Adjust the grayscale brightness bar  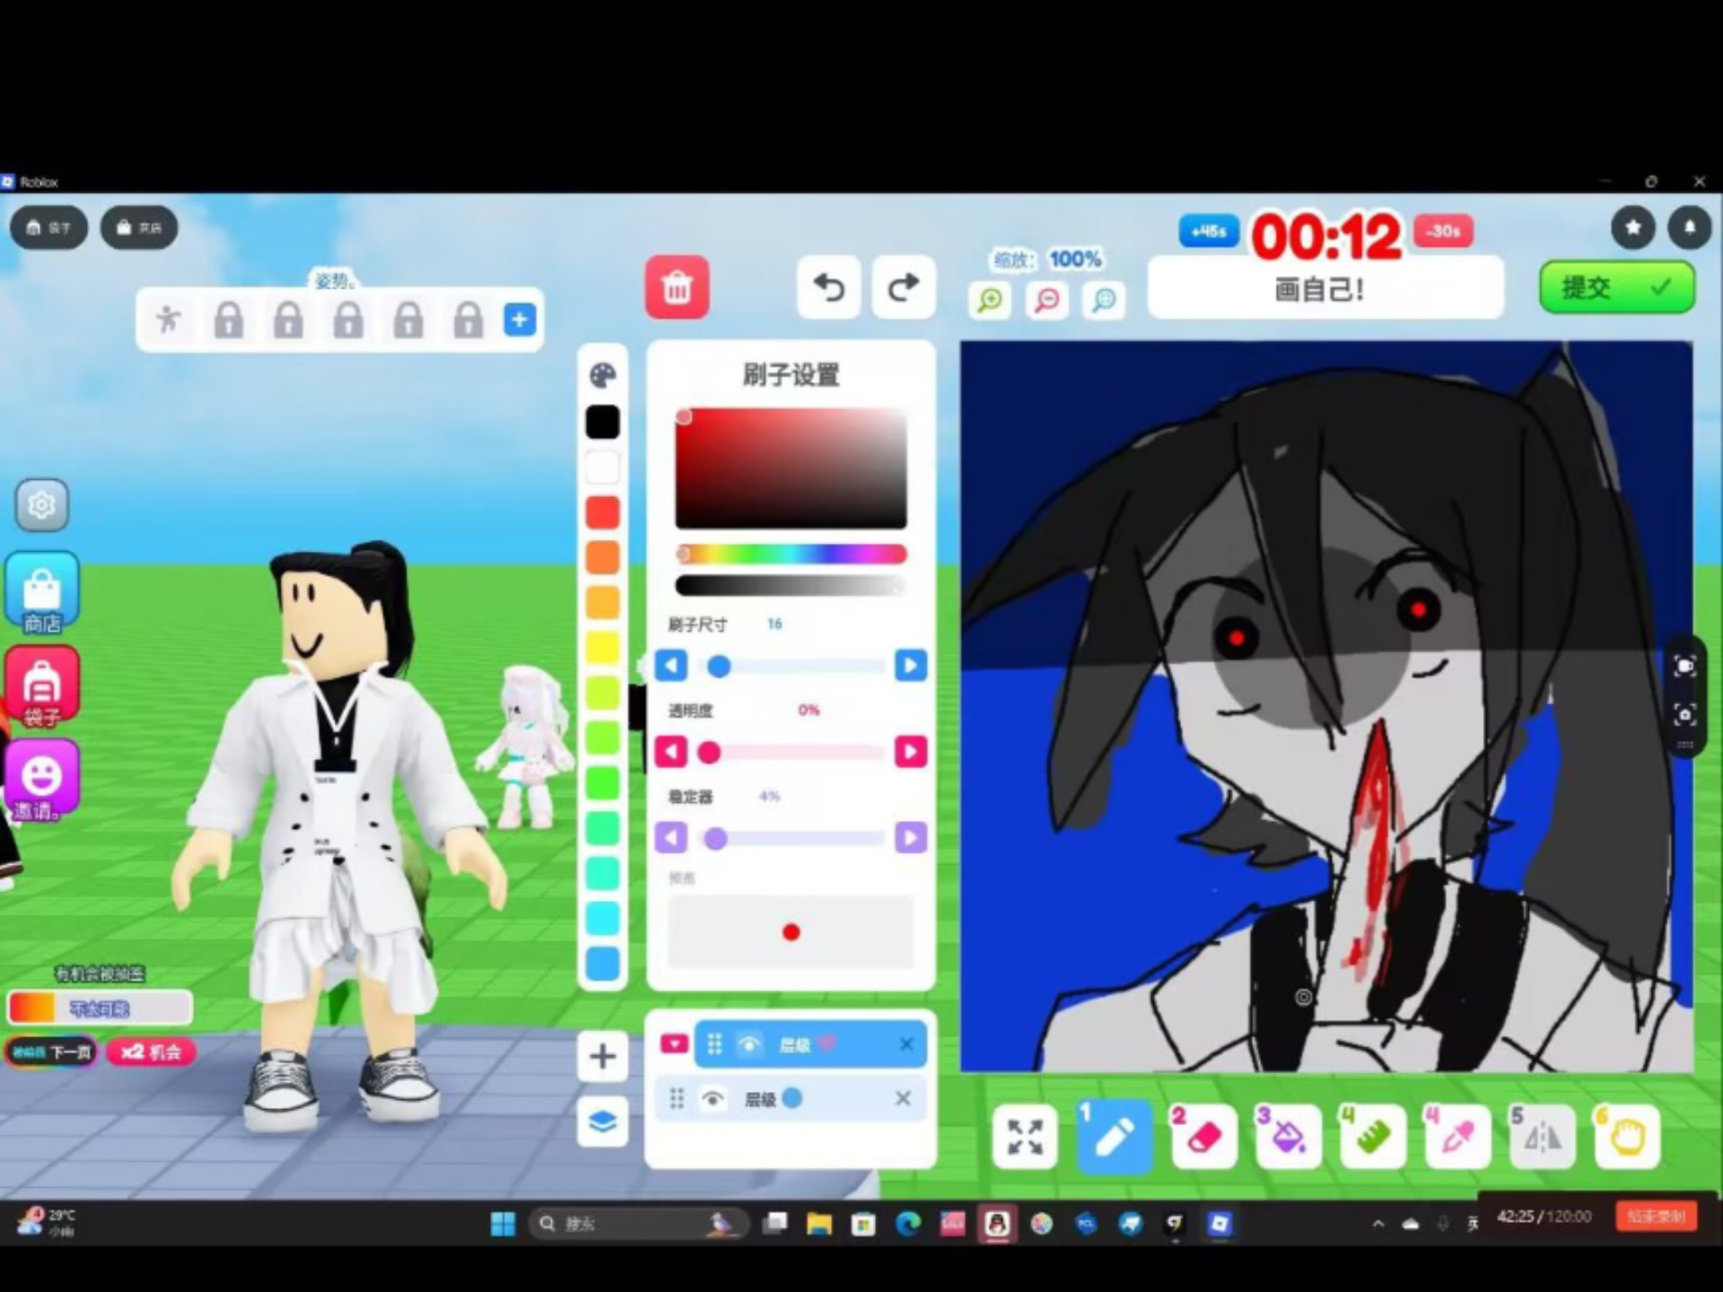coord(792,586)
